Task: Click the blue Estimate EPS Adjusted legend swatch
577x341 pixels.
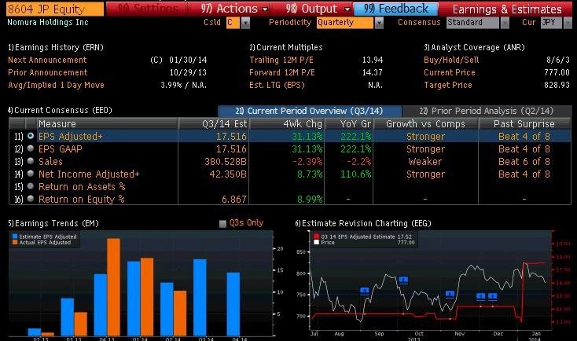Action: (15, 236)
